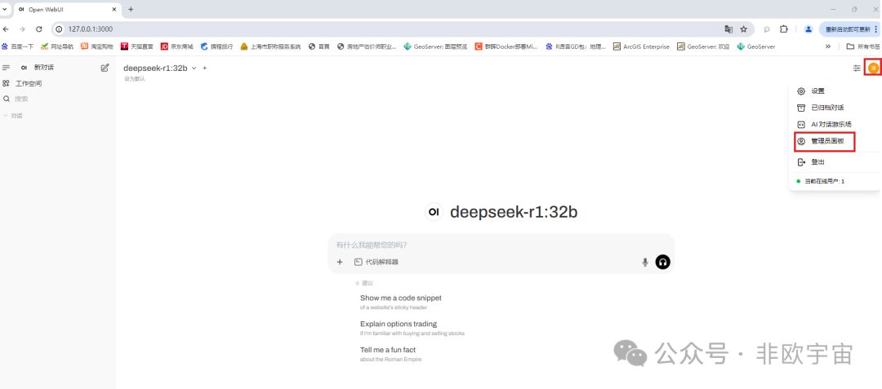The width and height of the screenshot is (882, 389).
Task: Open the 网址导航 bookmark
Action: pyautogui.click(x=57, y=46)
